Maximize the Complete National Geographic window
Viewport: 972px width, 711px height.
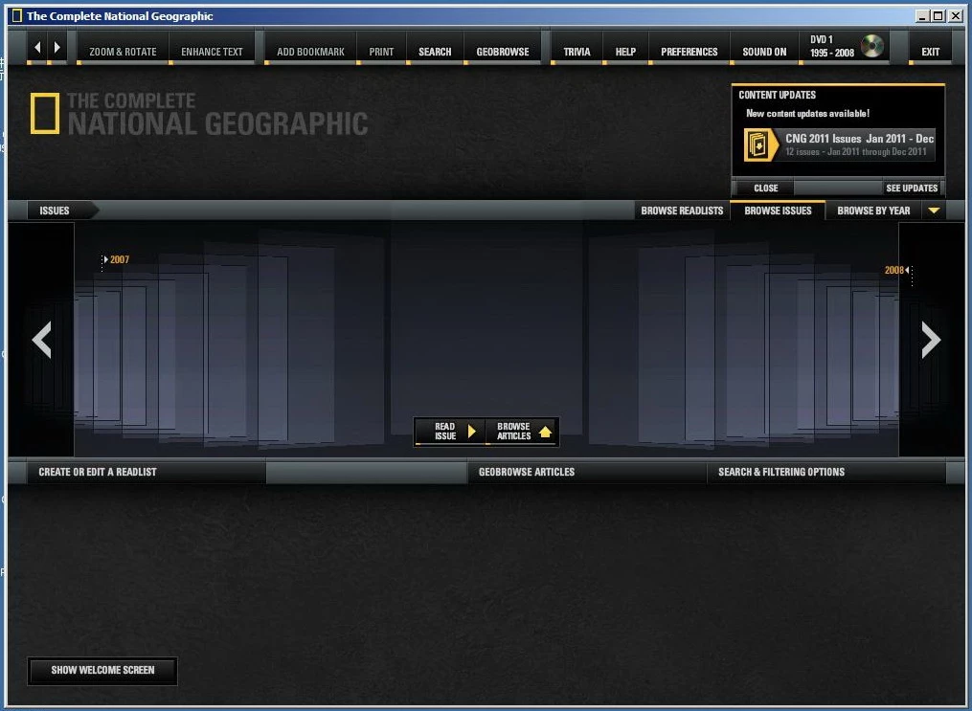[x=938, y=16]
